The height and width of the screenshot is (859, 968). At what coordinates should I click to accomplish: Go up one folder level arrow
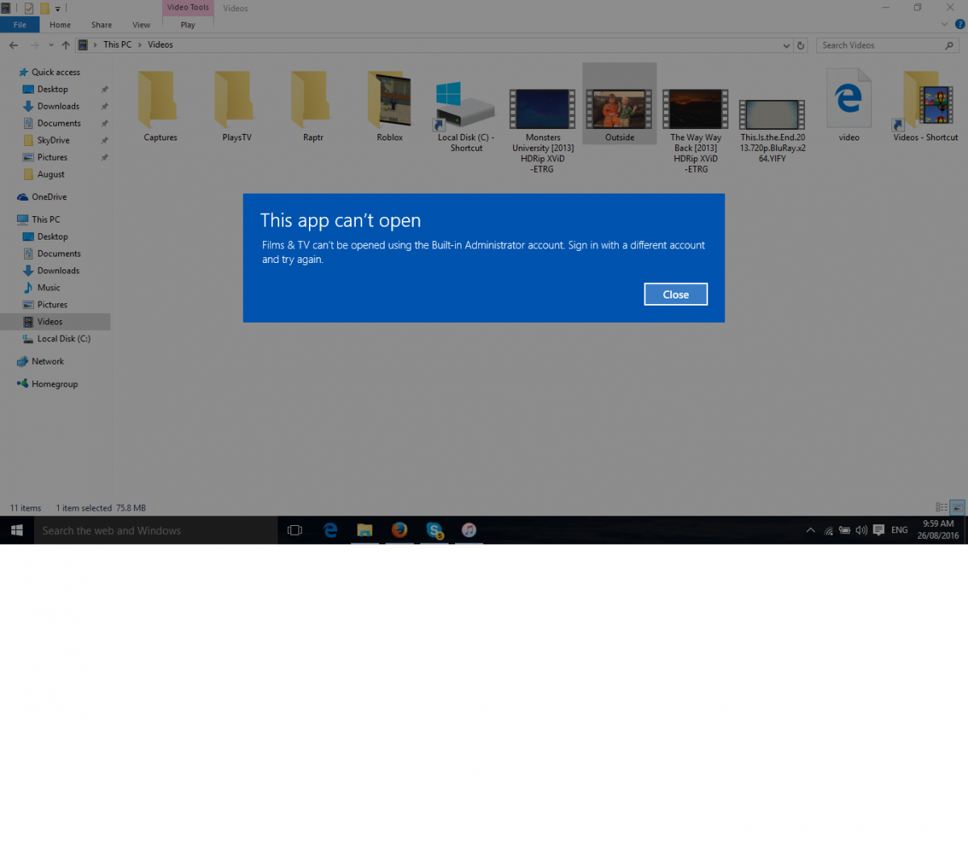click(x=66, y=45)
